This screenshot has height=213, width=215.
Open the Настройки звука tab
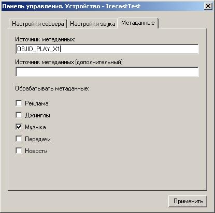coord(92,24)
